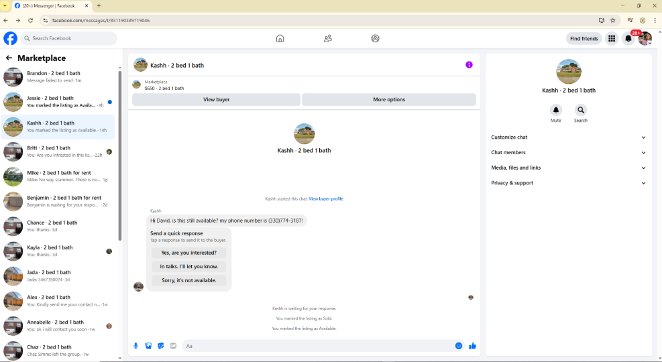This screenshot has width=662, height=362.
Task: Follow the View buyer profile link
Action: click(326, 198)
